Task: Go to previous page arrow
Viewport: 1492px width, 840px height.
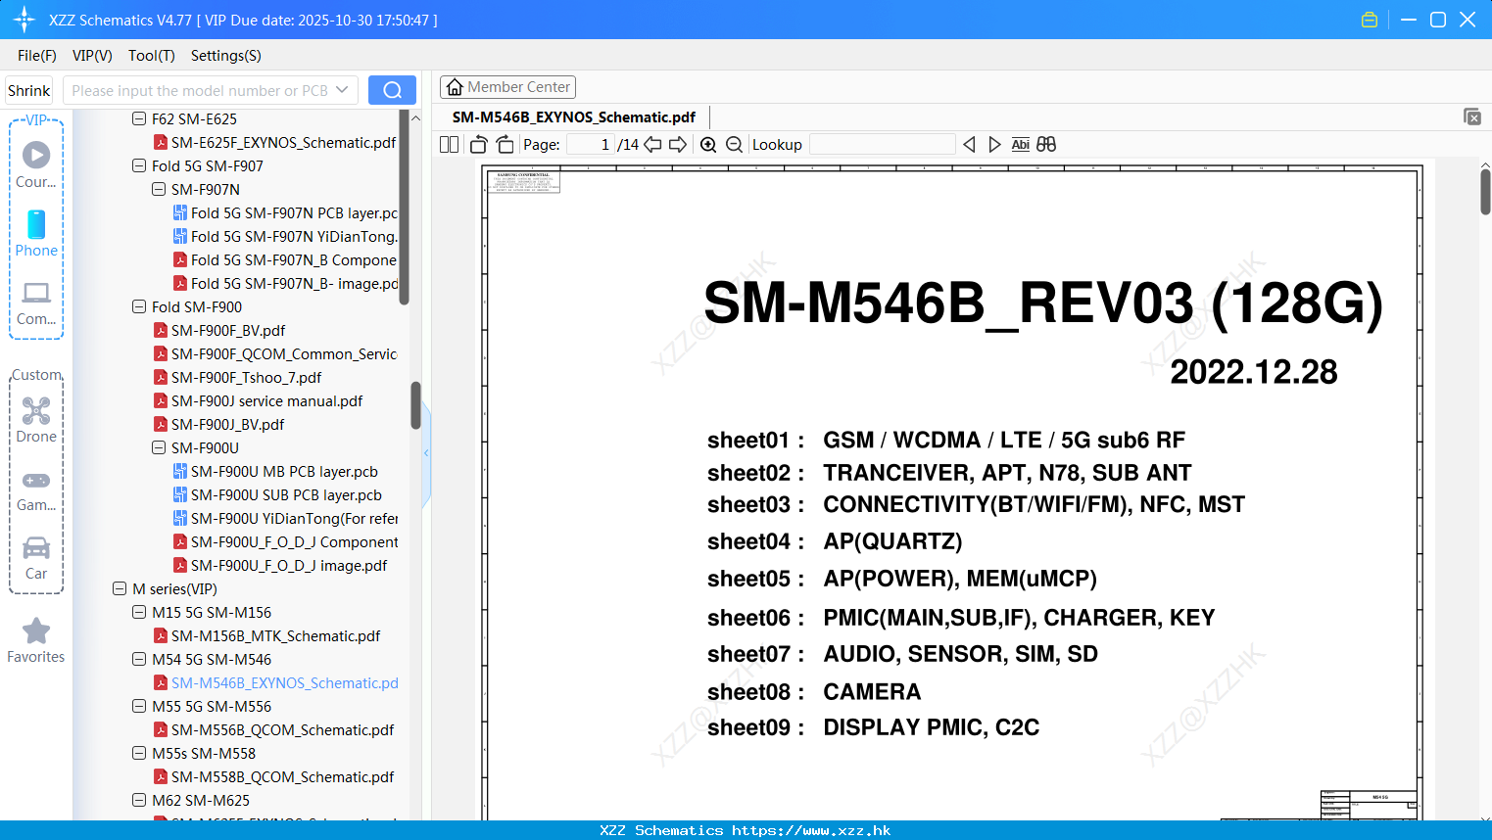Action: point(652,145)
